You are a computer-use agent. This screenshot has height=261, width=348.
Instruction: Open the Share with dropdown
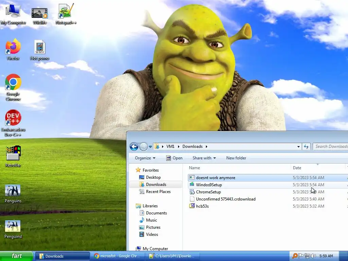[x=204, y=158]
